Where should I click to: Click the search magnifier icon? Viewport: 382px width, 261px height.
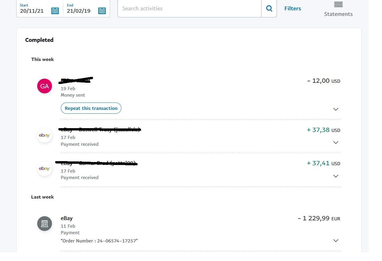point(269,9)
